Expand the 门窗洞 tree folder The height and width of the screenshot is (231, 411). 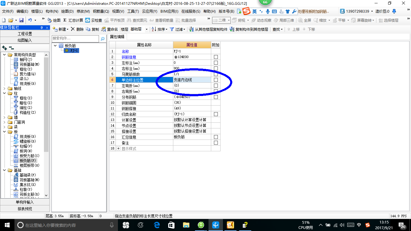point(5,122)
